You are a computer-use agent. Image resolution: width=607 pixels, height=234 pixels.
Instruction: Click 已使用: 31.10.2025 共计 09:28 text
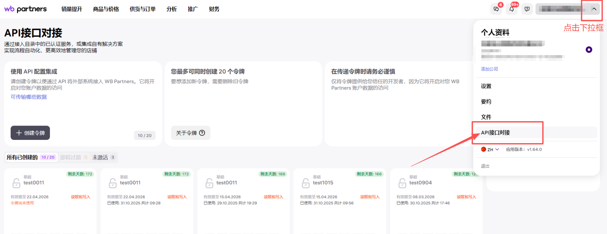click(x=134, y=203)
